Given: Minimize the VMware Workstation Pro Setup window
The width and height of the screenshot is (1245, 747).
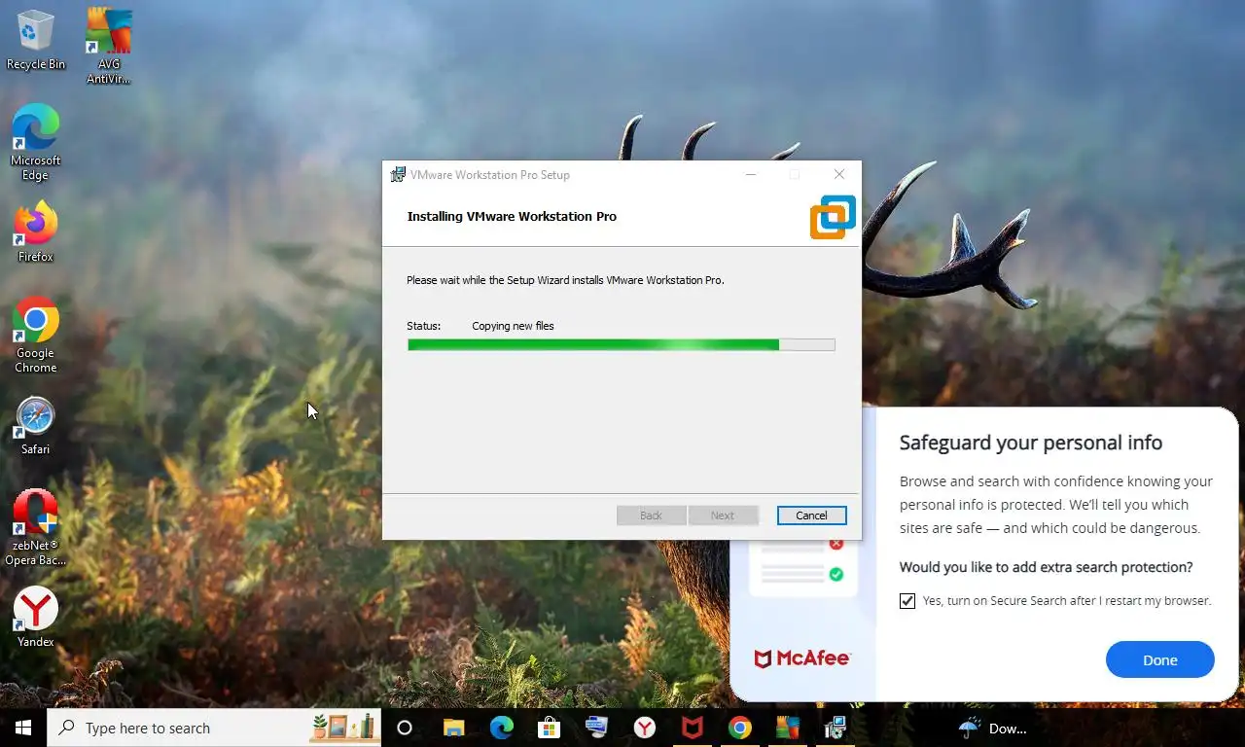Looking at the screenshot, I should [750, 175].
